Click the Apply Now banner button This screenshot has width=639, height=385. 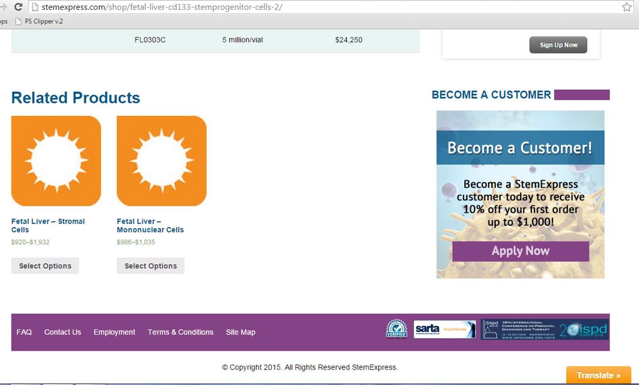coord(520,251)
